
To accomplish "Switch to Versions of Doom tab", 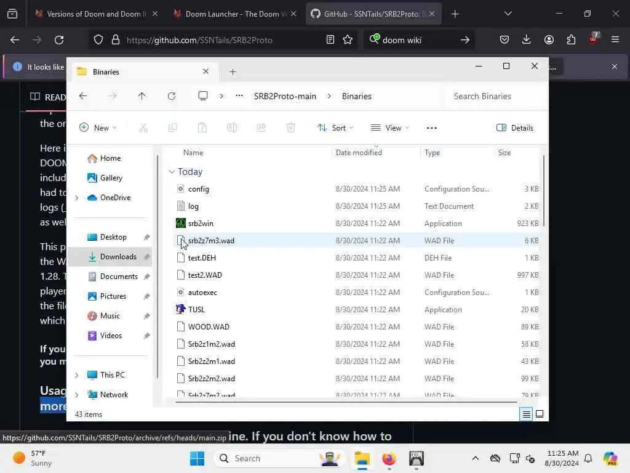I will [x=96, y=14].
